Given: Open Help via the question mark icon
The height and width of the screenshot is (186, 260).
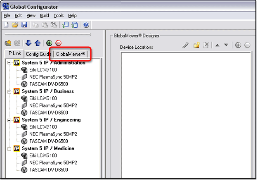Looking at the screenshot, I should [x=86, y=25].
